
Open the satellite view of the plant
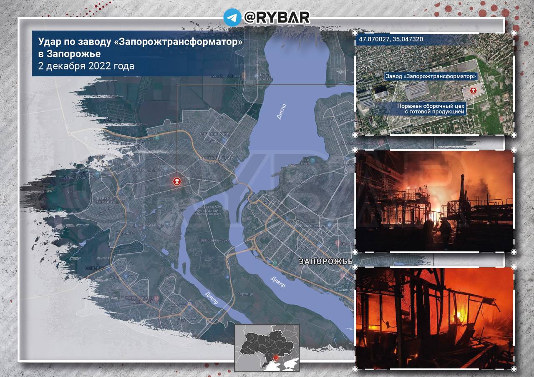tap(434, 84)
